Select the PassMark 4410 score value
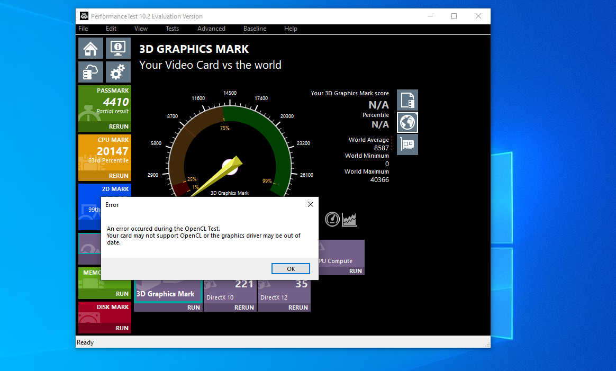Screen dimensions: 616x371 pyautogui.click(x=116, y=102)
